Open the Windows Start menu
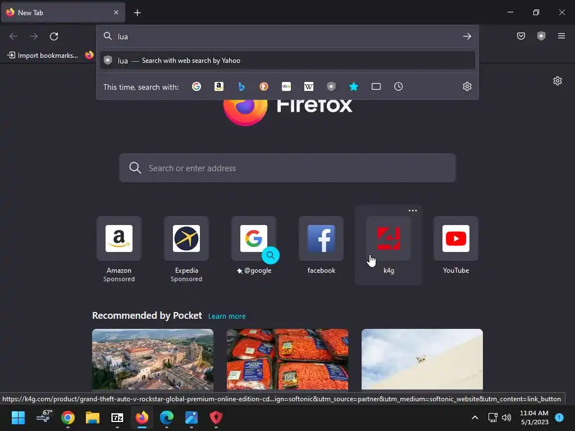 pyautogui.click(x=18, y=418)
